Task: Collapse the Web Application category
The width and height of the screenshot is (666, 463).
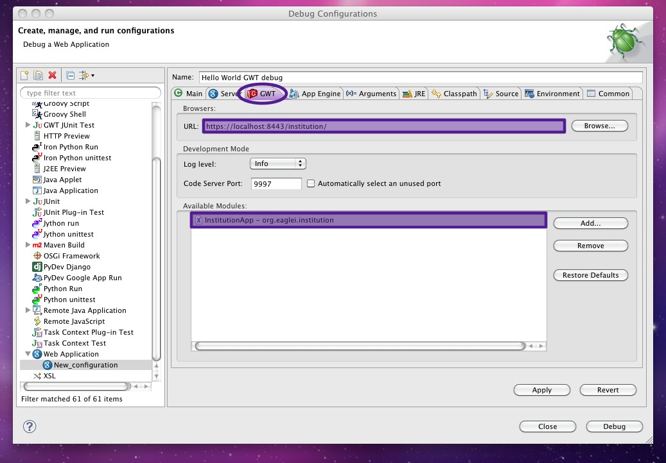Action: tap(28, 353)
